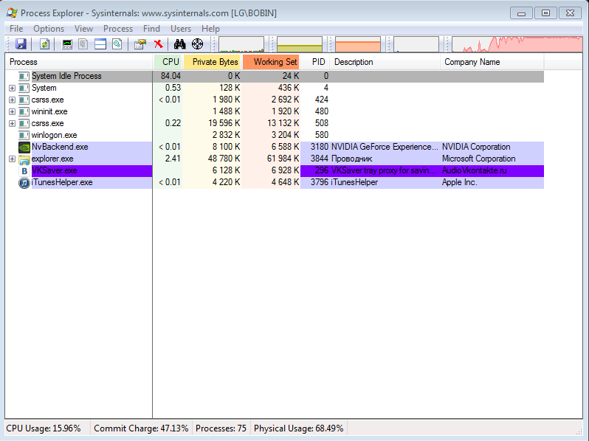Click the winlogon.exe process icon

pyautogui.click(x=24, y=135)
